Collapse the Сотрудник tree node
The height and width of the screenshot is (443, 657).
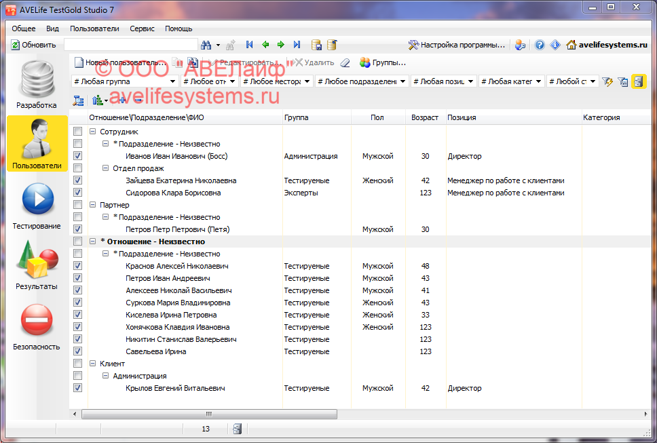pos(92,132)
